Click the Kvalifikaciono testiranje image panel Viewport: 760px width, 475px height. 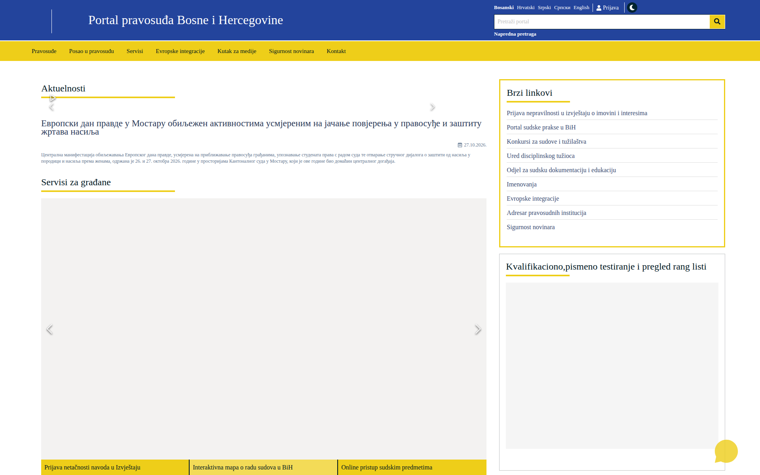click(x=612, y=366)
